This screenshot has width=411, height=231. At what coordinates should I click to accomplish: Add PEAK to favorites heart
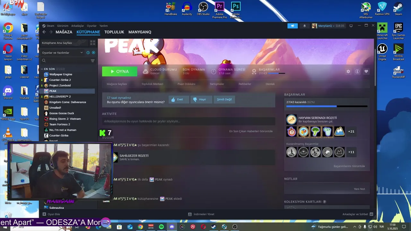click(366, 71)
